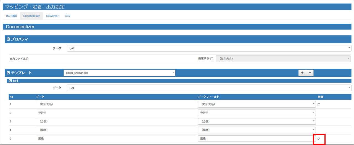Screen dimensions: 354x145
Task: Uncheck the 画像 checkbox in row 5
Action: tap(319, 139)
